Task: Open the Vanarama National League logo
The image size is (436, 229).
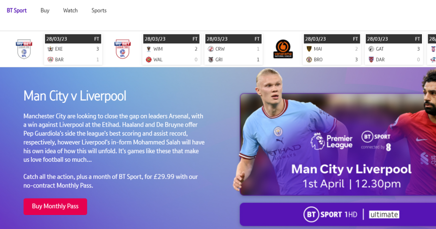Action: point(283,49)
